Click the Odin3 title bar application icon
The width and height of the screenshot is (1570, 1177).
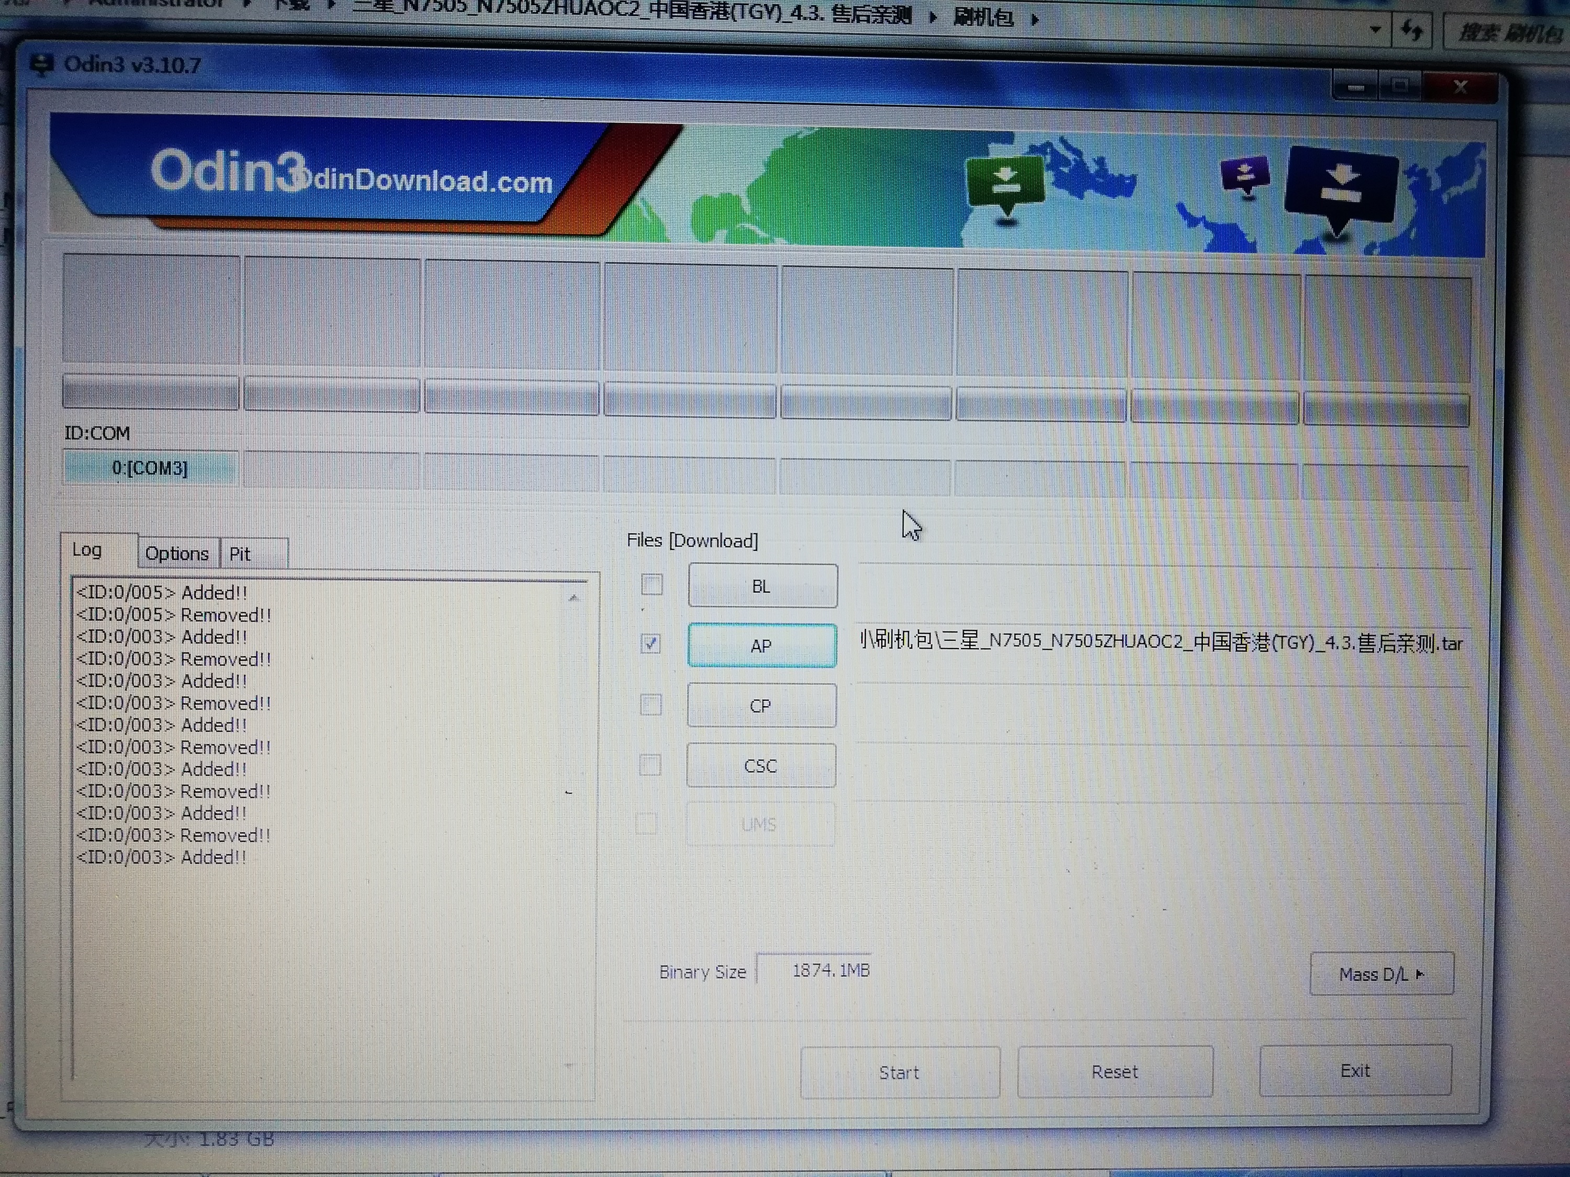41,64
